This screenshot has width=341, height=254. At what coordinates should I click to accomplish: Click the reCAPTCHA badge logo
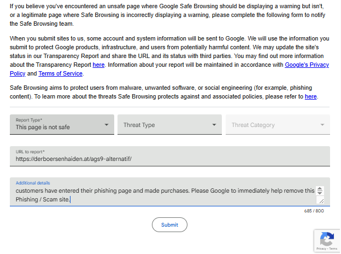click(327, 239)
